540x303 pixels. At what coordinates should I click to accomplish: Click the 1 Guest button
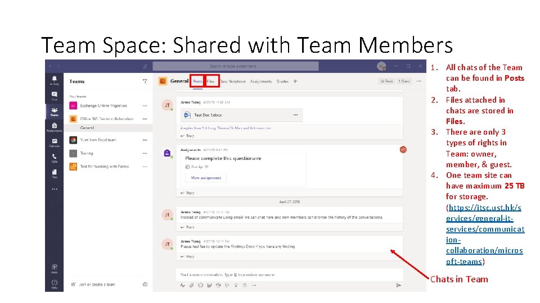click(404, 81)
